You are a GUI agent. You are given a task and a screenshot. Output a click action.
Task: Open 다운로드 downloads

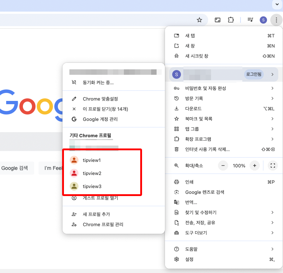pos(224,109)
